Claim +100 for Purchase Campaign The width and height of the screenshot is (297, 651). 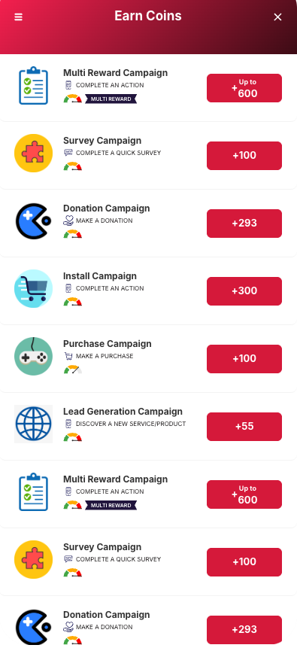pyautogui.click(x=244, y=359)
